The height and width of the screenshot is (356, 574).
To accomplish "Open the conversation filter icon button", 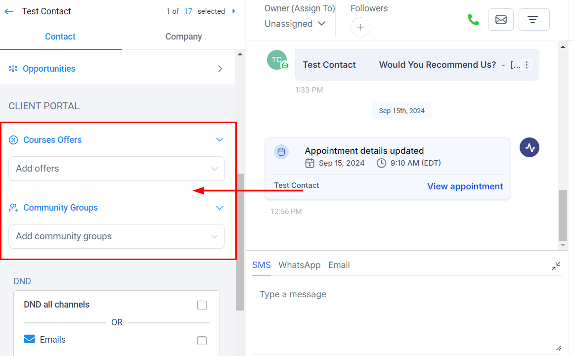I will (533, 20).
